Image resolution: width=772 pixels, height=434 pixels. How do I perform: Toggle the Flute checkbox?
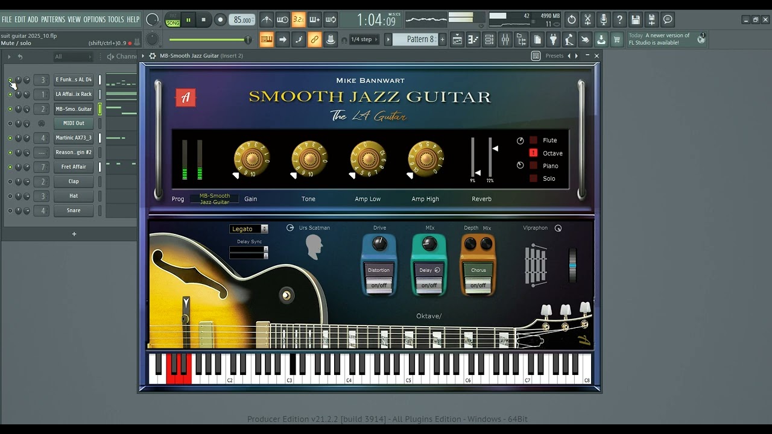pyautogui.click(x=533, y=140)
